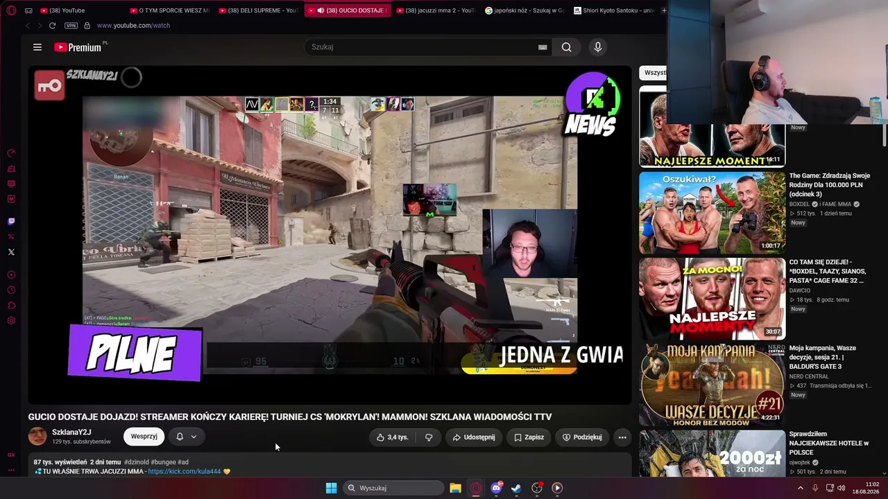Open X (Twitter) in the Opera sidebar
Image resolution: width=888 pixels, height=499 pixels.
point(11,252)
